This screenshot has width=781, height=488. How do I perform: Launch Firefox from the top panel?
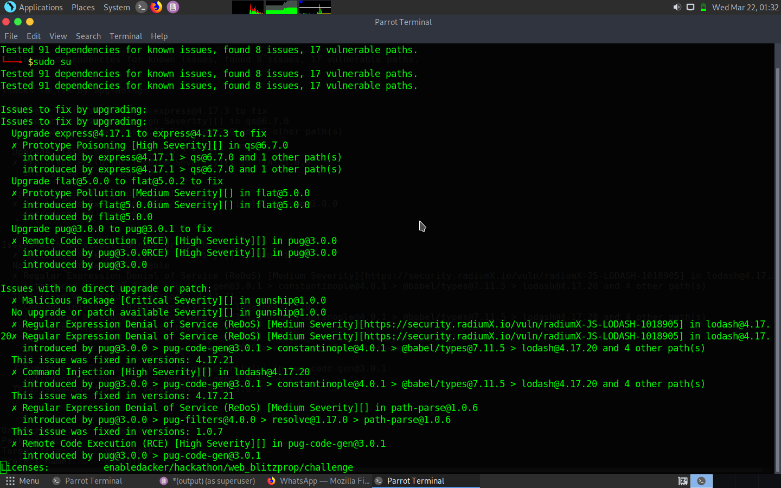tap(157, 7)
